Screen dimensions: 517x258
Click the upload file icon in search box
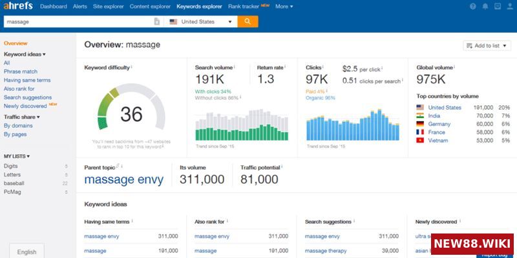[x=157, y=22]
